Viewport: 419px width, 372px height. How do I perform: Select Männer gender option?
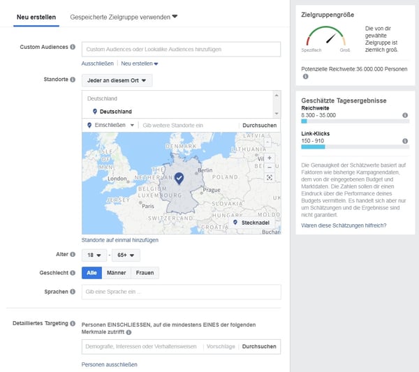tap(116, 273)
